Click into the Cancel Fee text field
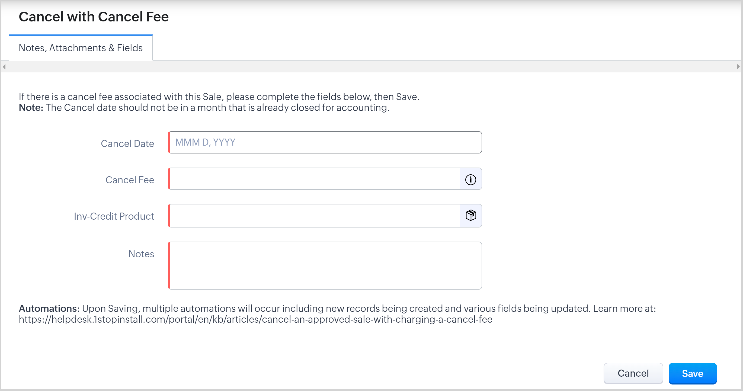The height and width of the screenshot is (391, 743). (x=314, y=179)
